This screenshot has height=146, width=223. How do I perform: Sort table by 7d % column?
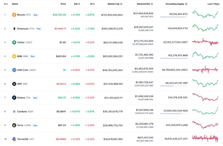[92, 4]
